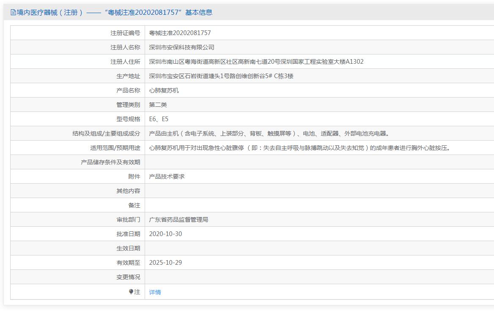Click the structure composition description text
Viewport: 494px width, 315px height.
click(x=269, y=133)
